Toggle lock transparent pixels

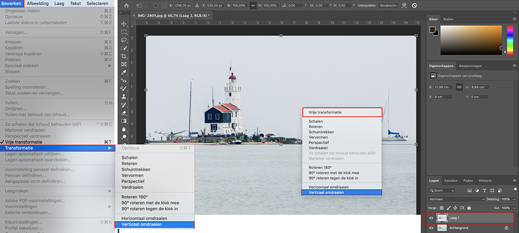coord(442,208)
